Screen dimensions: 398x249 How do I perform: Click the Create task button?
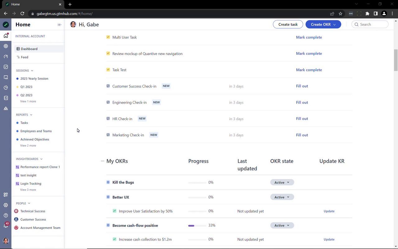pos(288,24)
